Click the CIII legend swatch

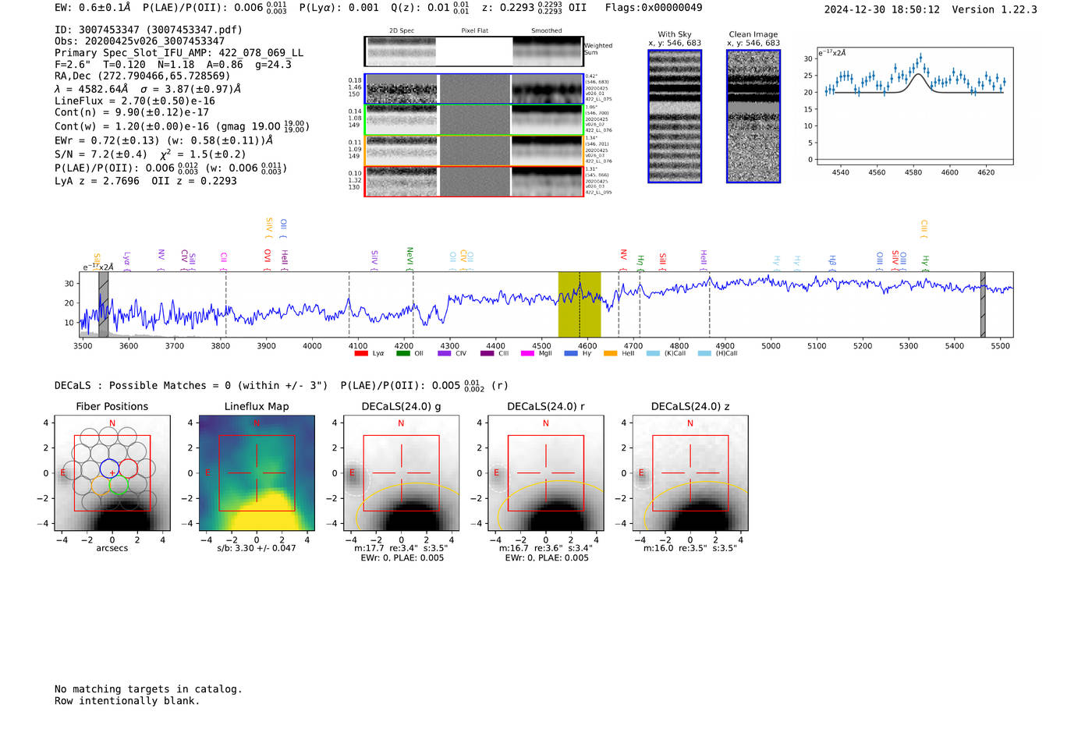487,353
